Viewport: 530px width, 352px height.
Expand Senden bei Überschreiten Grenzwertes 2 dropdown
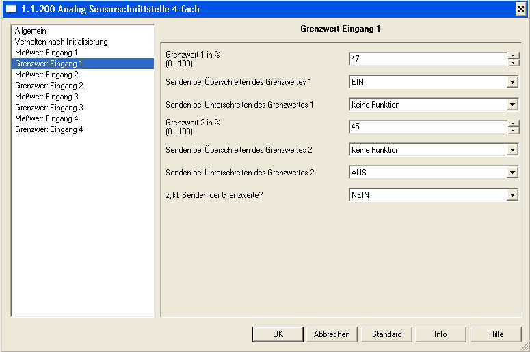point(512,150)
